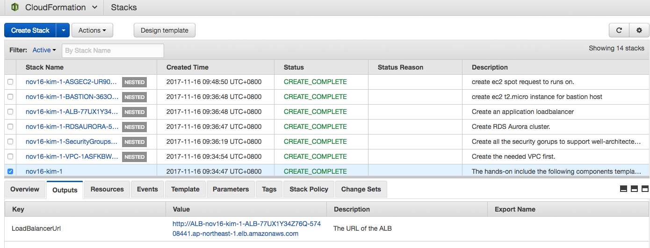This screenshot has width=650, height=248.
Task: Go to the Template tab
Action: pyautogui.click(x=185, y=189)
